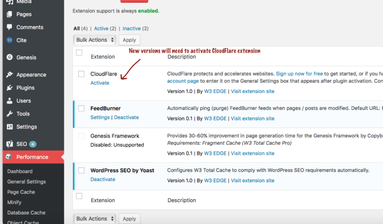Open Pages via its sidebar icon
The width and height of the screenshot is (383, 224).
9,14
